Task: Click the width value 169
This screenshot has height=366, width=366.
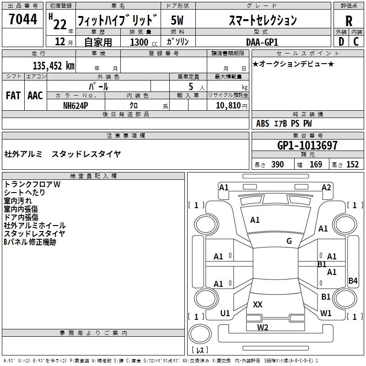Action: [x=316, y=165]
